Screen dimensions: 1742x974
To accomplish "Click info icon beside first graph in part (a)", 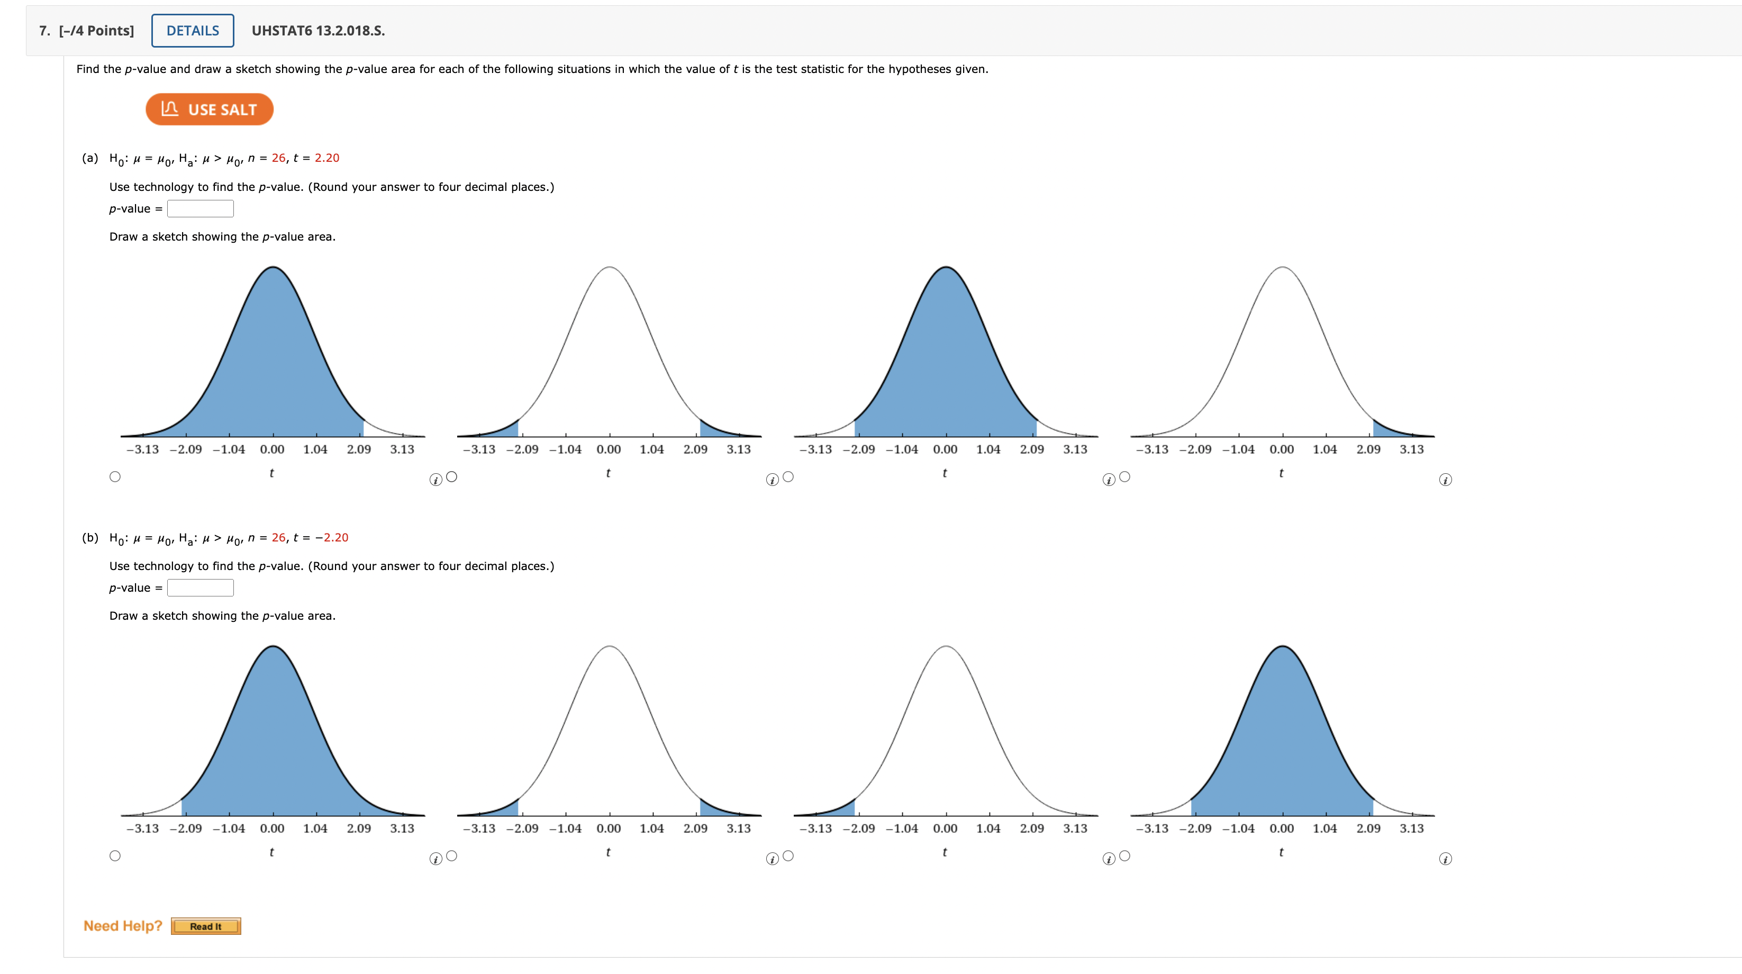I will tap(435, 480).
